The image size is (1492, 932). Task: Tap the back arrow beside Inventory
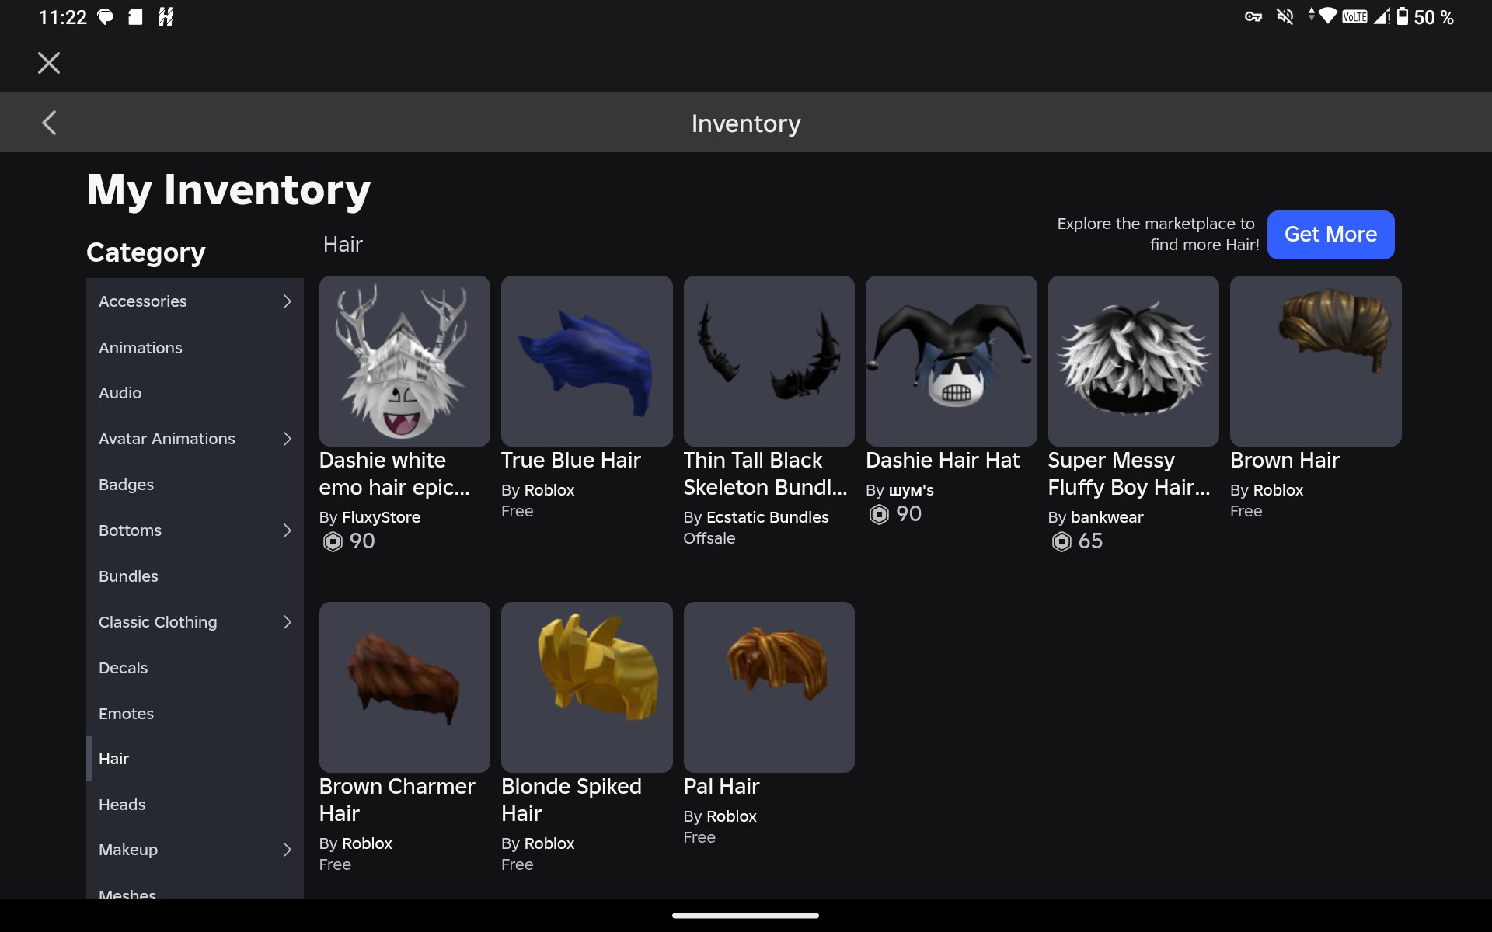(x=49, y=123)
